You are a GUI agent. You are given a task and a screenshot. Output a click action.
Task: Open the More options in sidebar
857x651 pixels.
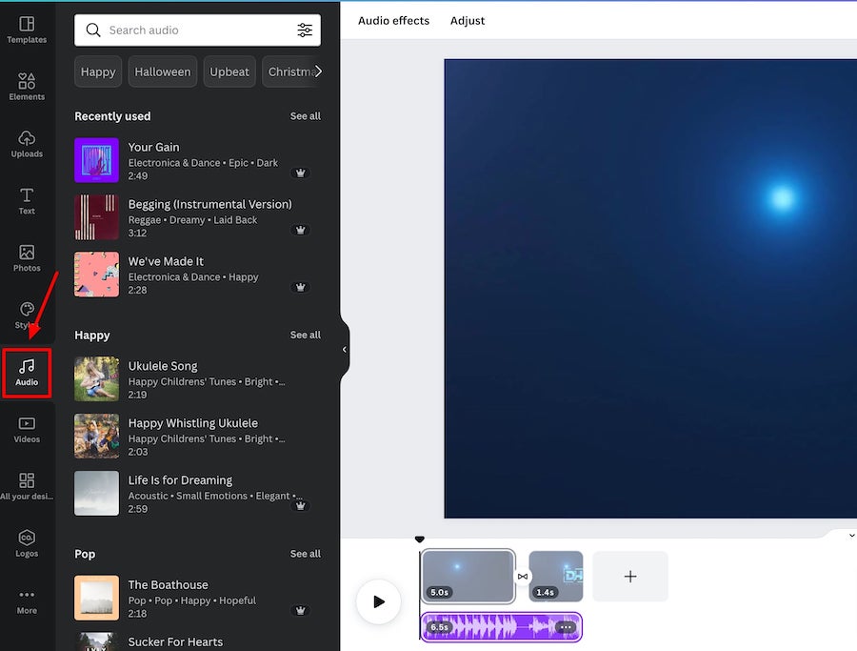tap(27, 601)
